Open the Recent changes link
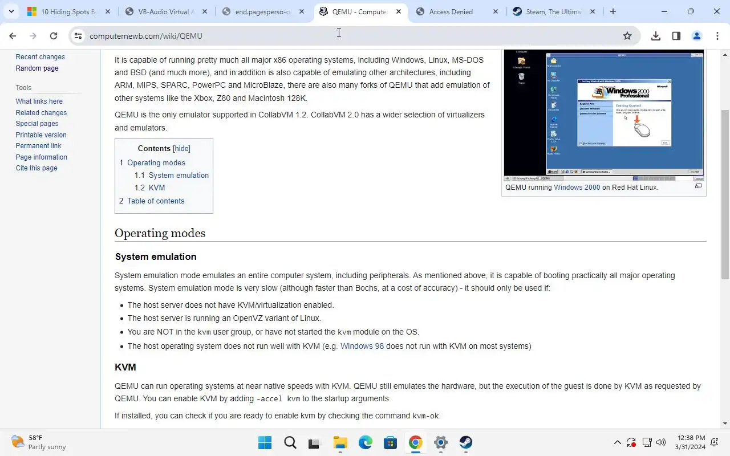 point(40,57)
